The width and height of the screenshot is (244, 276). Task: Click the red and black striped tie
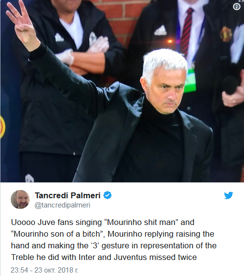[187, 32]
